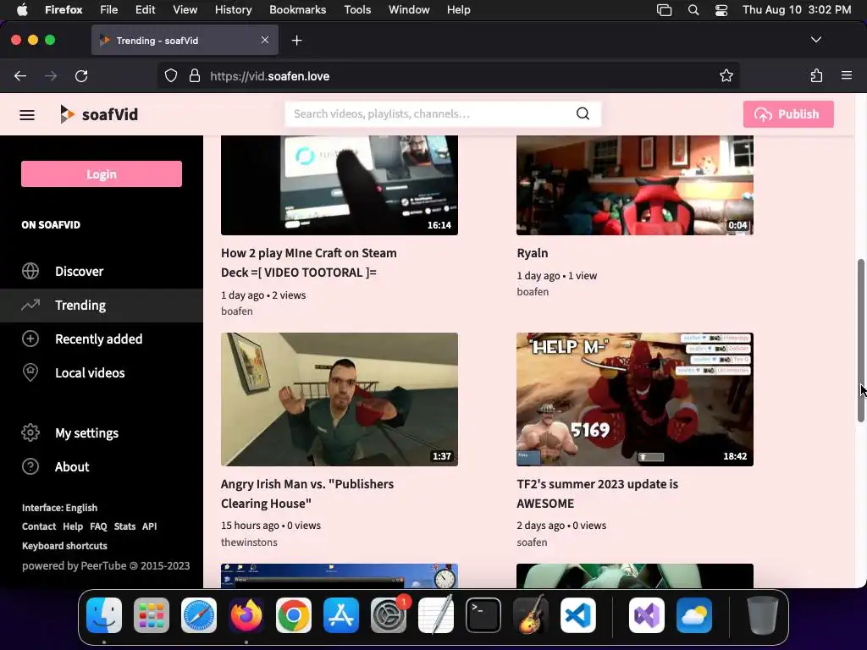The height and width of the screenshot is (650, 867).
Task: Click the pink Login button
Action: (102, 174)
